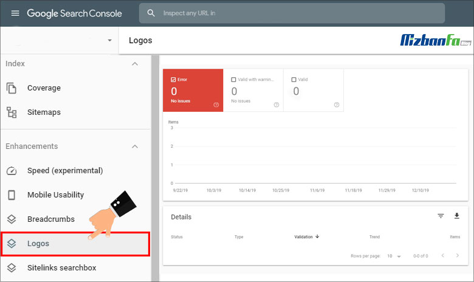Click the Speed gauge icon

click(x=12, y=171)
